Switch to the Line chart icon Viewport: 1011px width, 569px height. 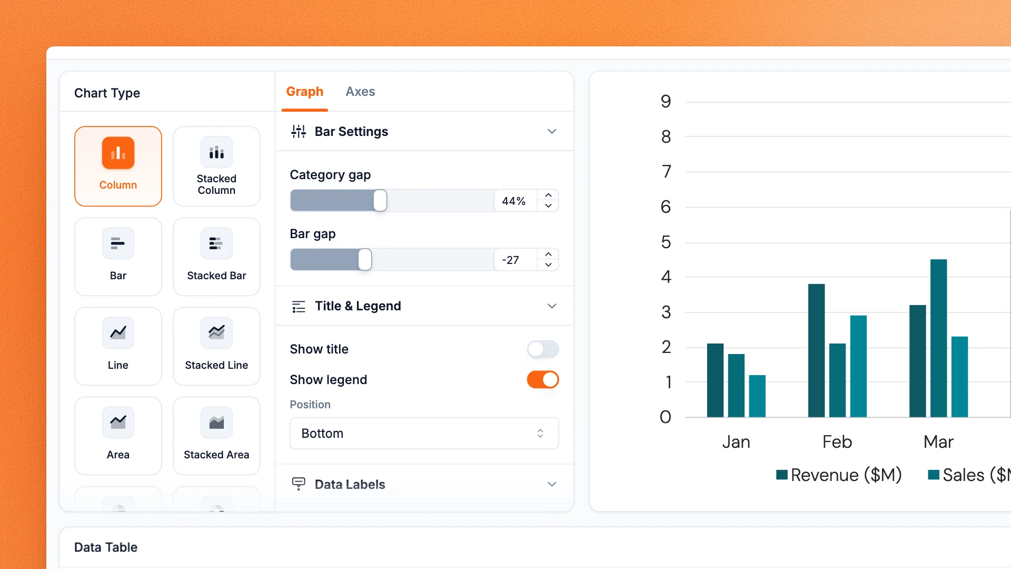(118, 333)
